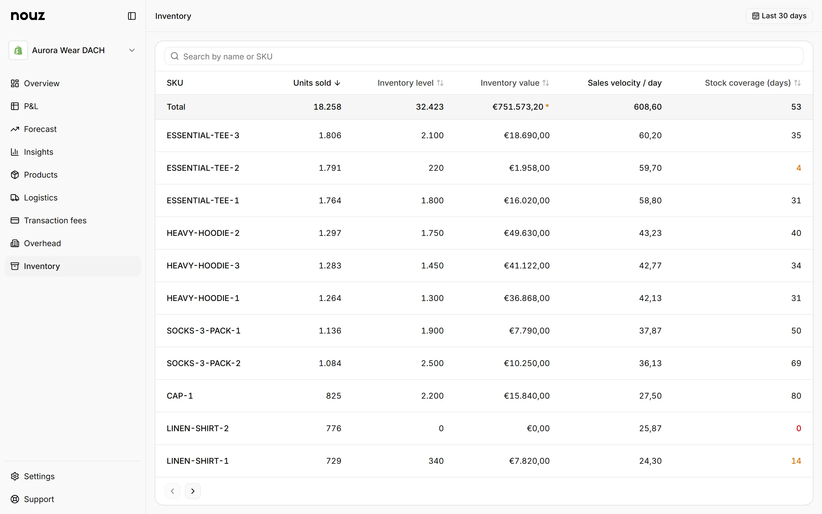This screenshot has height=514, width=822.
Task: Click the nouz logo
Action: point(28,16)
